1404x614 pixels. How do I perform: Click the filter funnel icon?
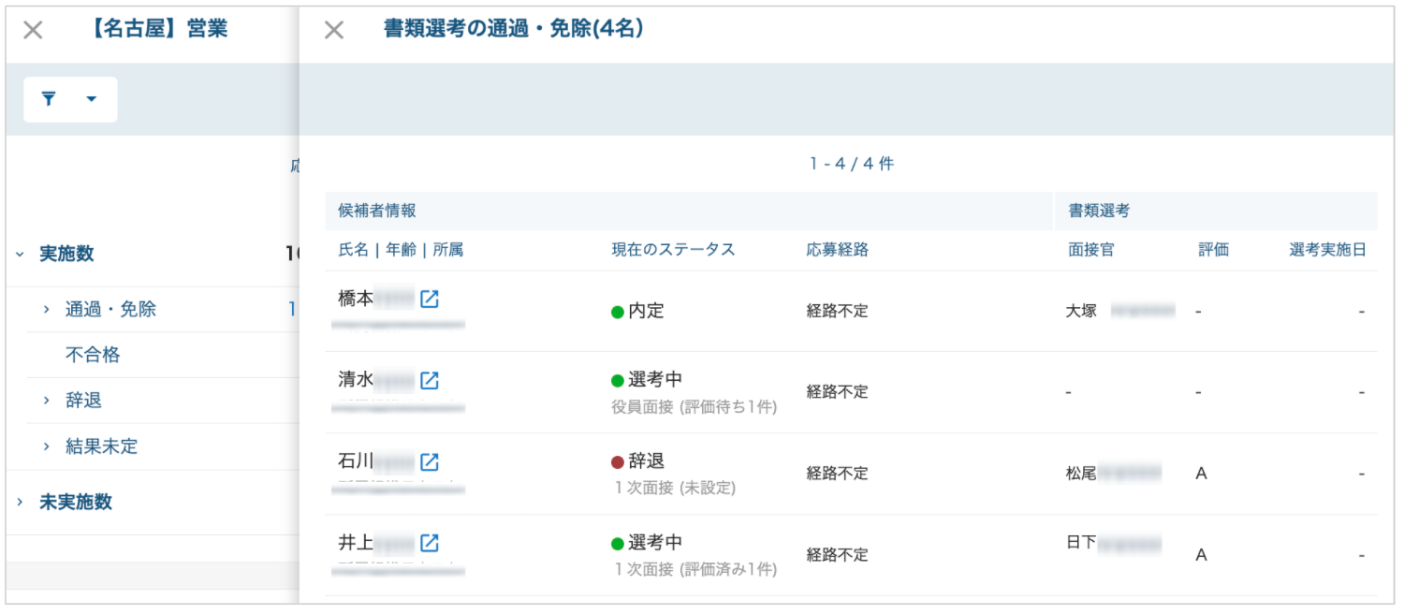tap(49, 99)
